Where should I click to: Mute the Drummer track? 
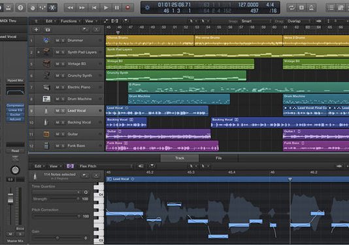point(58,41)
